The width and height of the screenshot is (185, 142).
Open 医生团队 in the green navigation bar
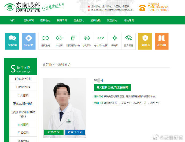click(x=79, y=20)
